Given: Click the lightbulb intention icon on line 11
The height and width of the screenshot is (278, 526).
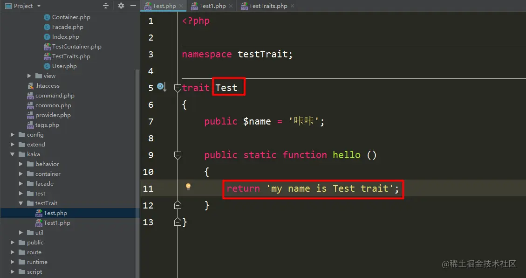Looking at the screenshot, I should tap(188, 187).
